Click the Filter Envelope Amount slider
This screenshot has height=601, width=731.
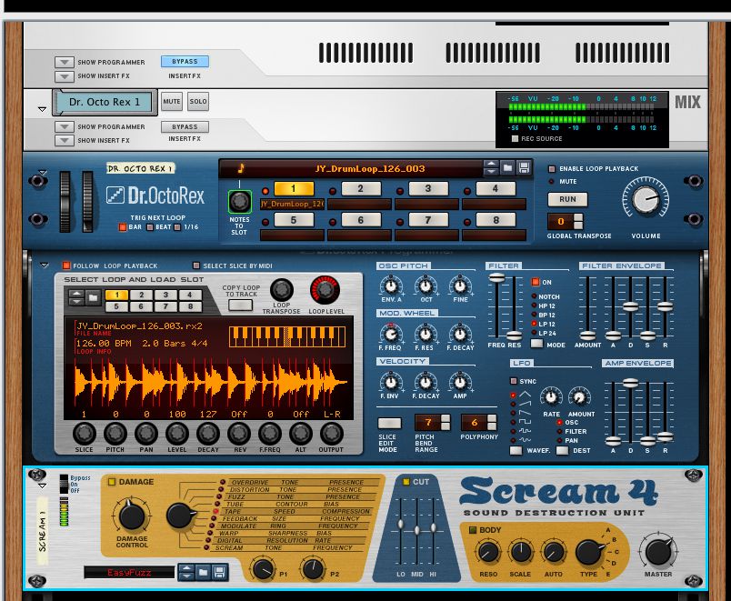[x=587, y=335]
